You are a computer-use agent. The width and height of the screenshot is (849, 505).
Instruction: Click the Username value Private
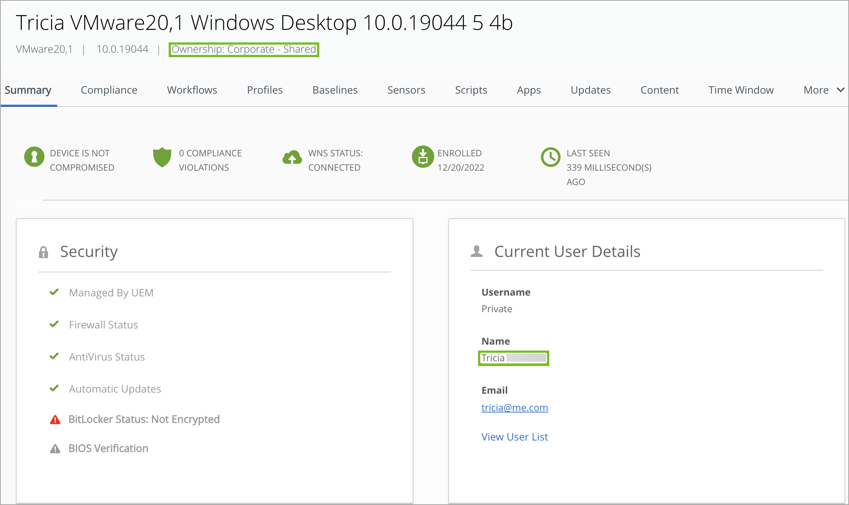(497, 309)
